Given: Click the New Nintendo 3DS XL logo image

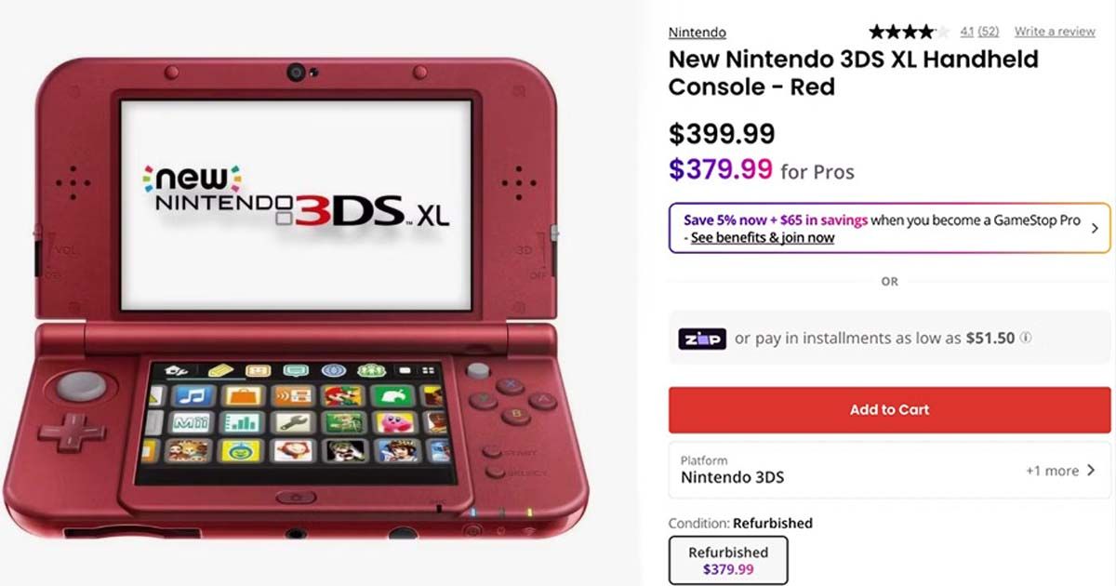Looking at the screenshot, I should (296, 197).
